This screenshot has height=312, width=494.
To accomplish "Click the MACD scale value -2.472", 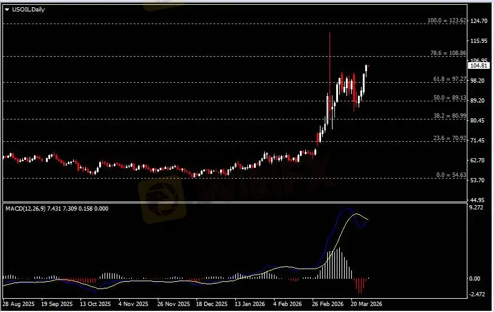I will coord(477,294).
